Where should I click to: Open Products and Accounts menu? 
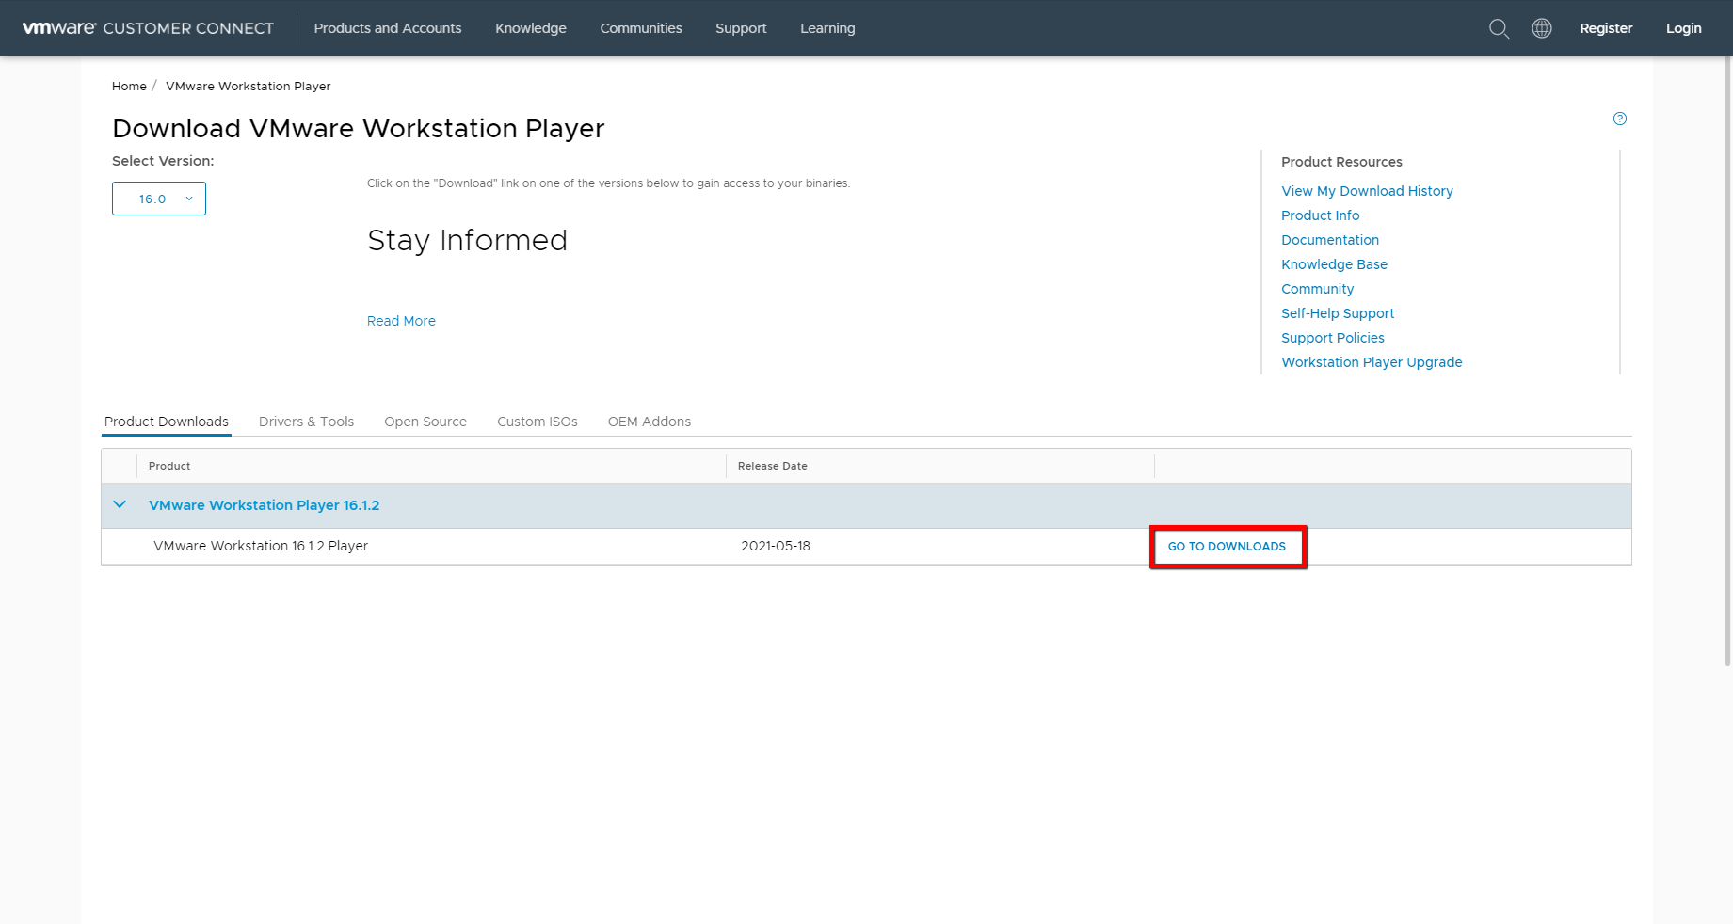(388, 28)
